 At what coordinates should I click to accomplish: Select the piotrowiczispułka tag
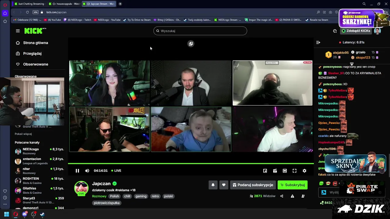107,203
